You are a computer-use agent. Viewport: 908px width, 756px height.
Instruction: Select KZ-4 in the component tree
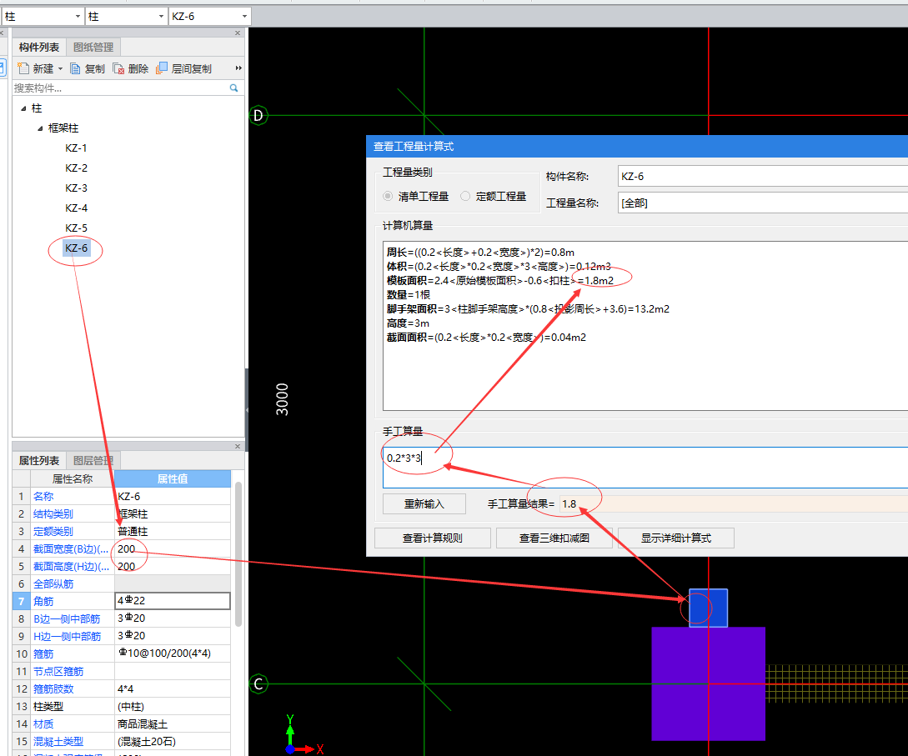[76, 208]
